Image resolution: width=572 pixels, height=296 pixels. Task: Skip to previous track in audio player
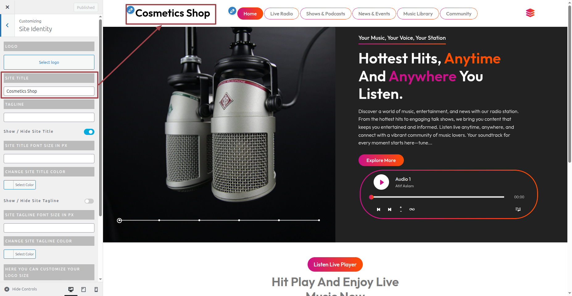coord(379,209)
